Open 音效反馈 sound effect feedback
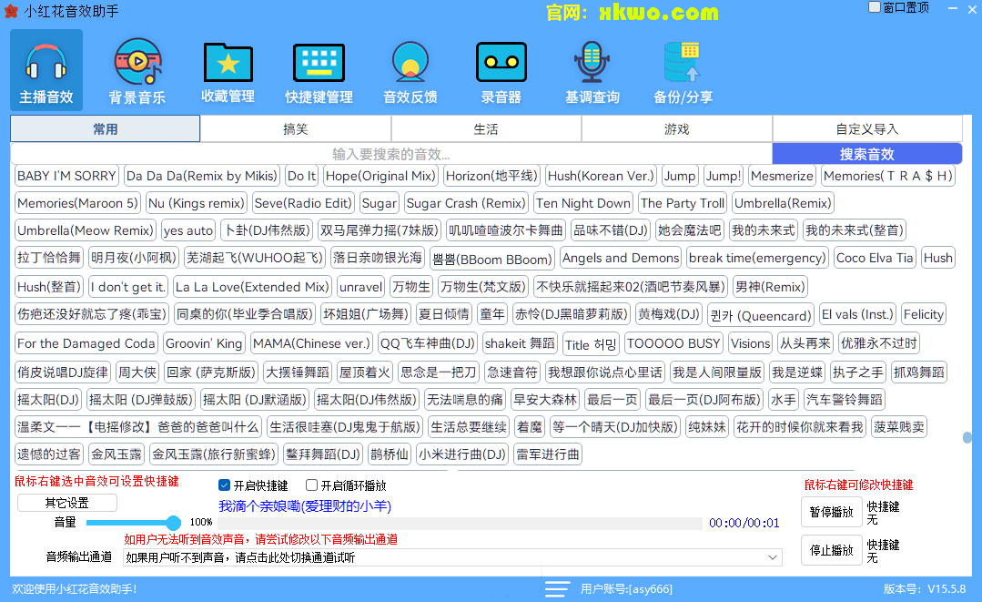The width and height of the screenshot is (982, 602). tap(410, 69)
